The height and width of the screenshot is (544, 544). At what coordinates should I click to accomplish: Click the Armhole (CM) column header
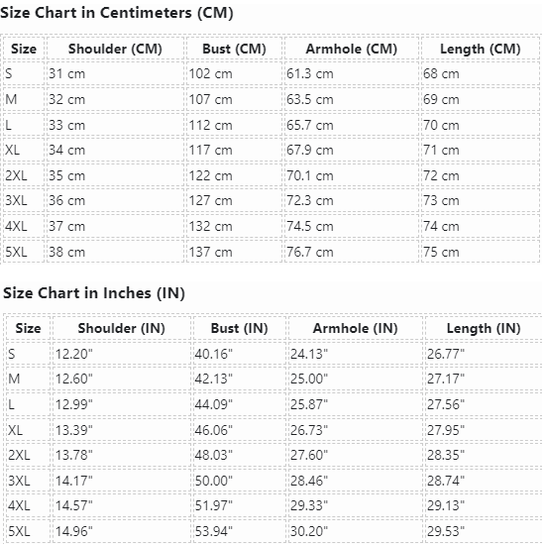352,49
